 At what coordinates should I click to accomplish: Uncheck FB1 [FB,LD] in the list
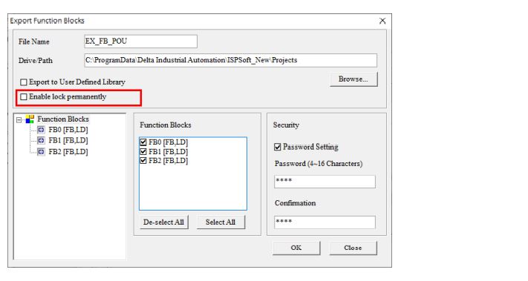(x=143, y=151)
